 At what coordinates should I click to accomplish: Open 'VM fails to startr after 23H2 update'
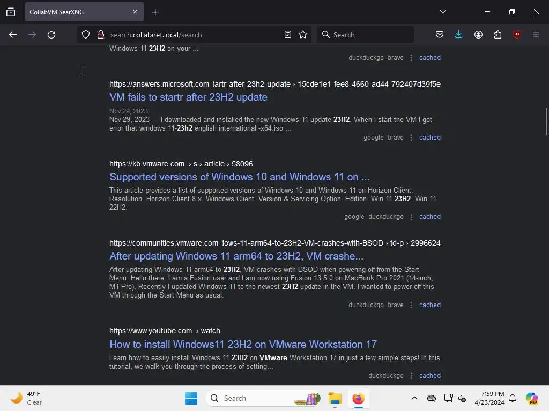click(188, 97)
